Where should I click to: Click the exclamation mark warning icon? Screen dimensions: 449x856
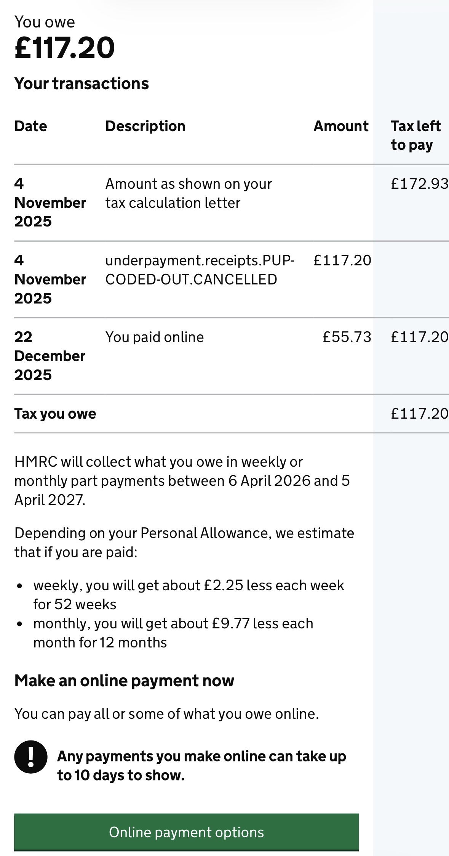[31, 756]
